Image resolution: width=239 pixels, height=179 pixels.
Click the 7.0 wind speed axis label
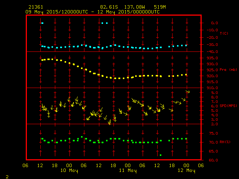[x=214, y=102]
